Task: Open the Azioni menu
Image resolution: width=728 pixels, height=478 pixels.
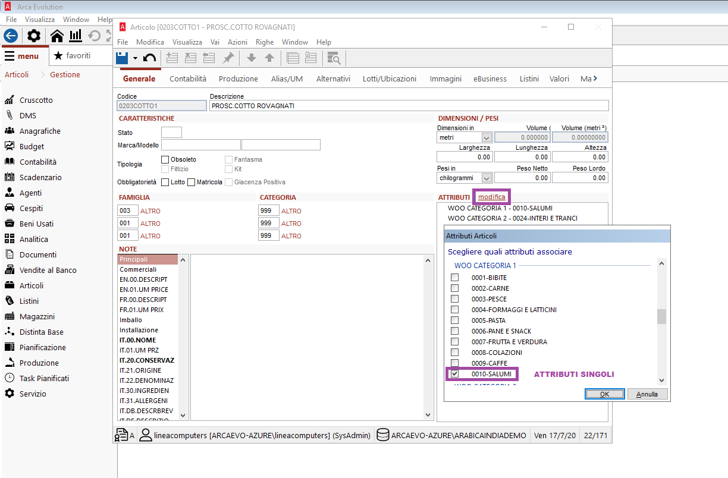Action: click(237, 42)
